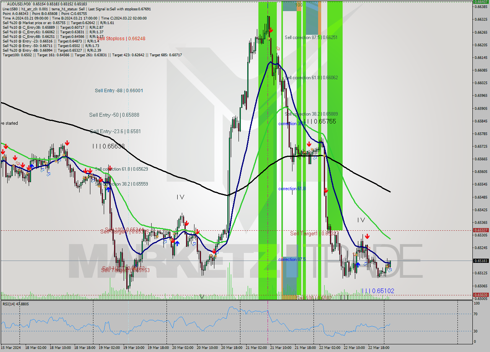Click 'Sell correction 38.2 | 0.65559' label

click(x=121, y=184)
